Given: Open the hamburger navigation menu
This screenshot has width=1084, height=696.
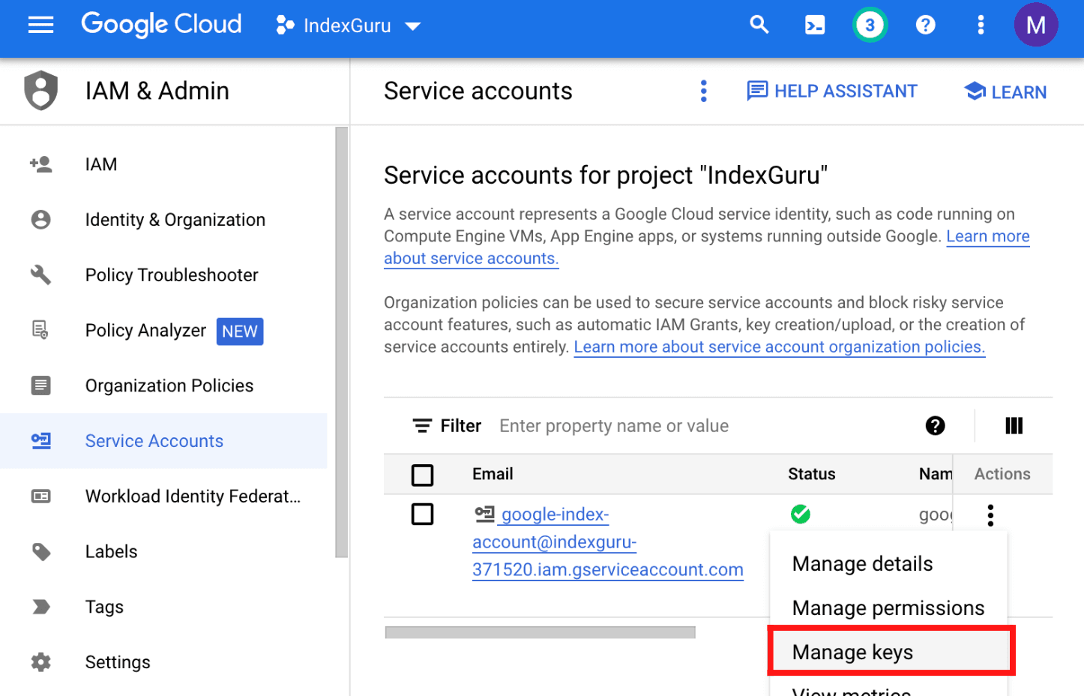Looking at the screenshot, I should 40,25.
